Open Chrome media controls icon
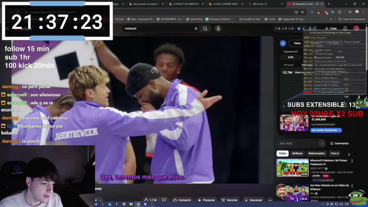Image resolution: width=368 pixels, height=207 pixels. pos(350,12)
